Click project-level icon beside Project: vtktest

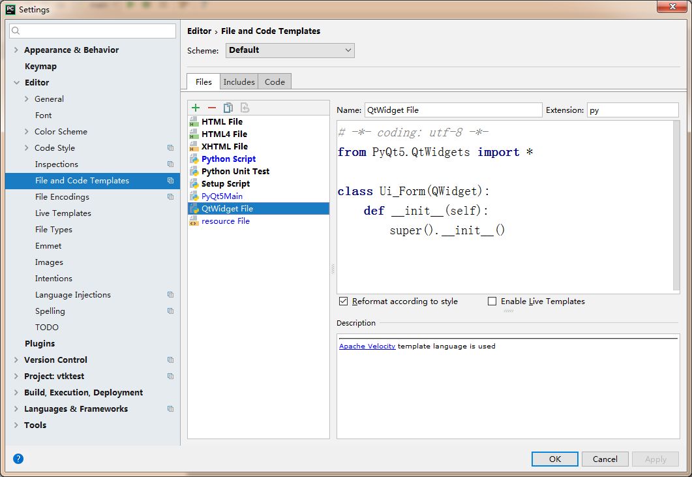170,377
